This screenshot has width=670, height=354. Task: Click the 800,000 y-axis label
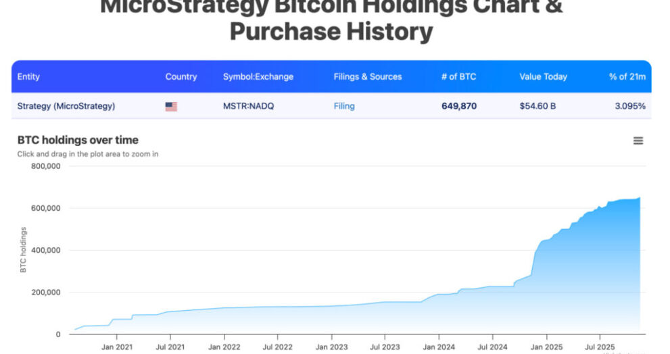tap(46, 166)
